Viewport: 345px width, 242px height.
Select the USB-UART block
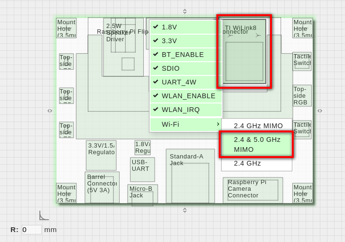point(142,169)
